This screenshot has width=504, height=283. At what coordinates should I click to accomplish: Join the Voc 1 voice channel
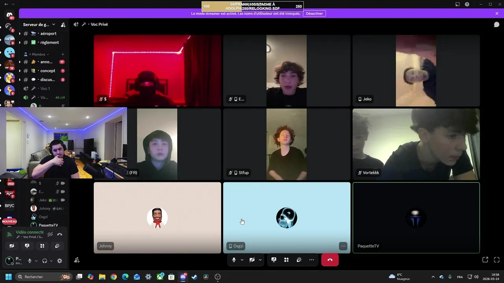43,88
